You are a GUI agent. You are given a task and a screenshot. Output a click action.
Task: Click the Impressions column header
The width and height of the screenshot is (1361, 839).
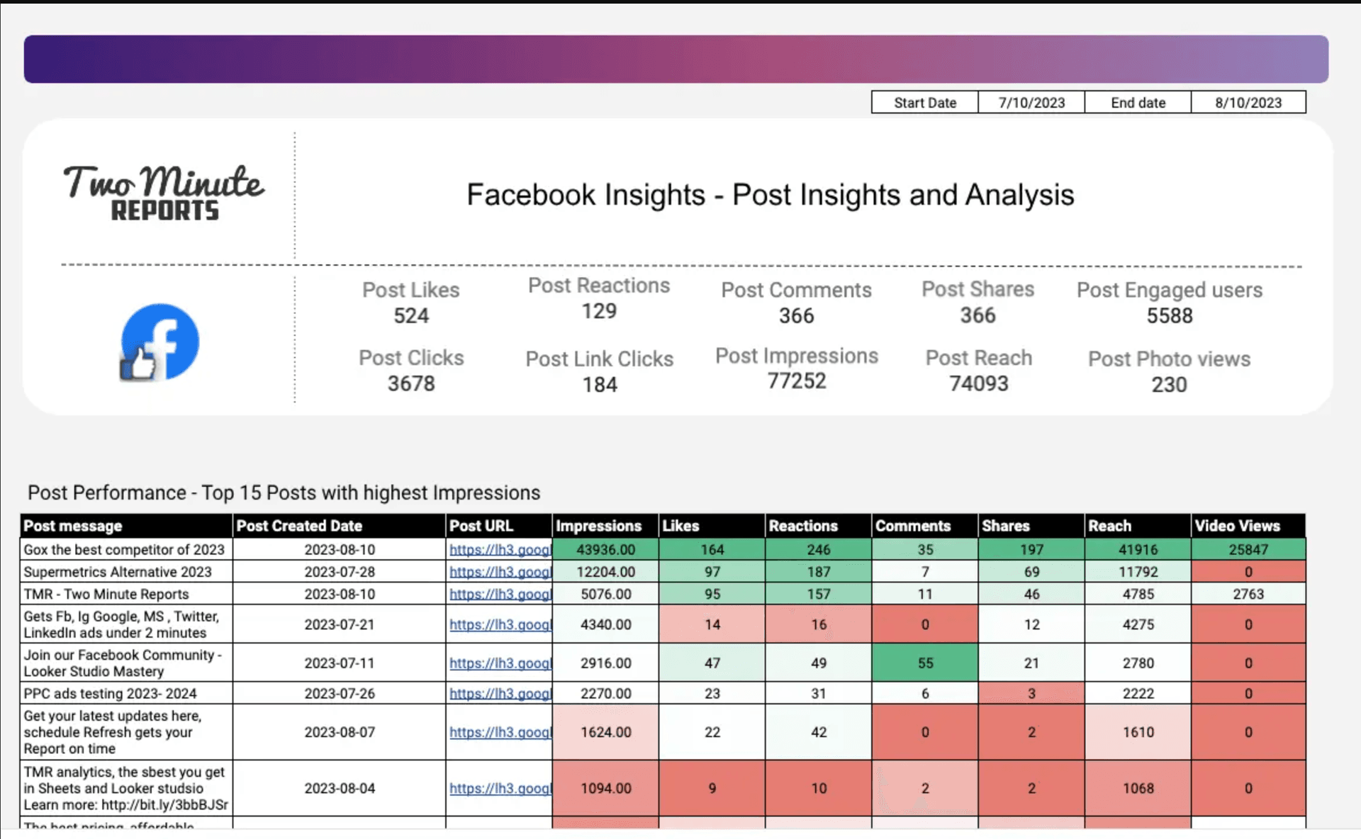pyautogui.click(x=605, y=526)
